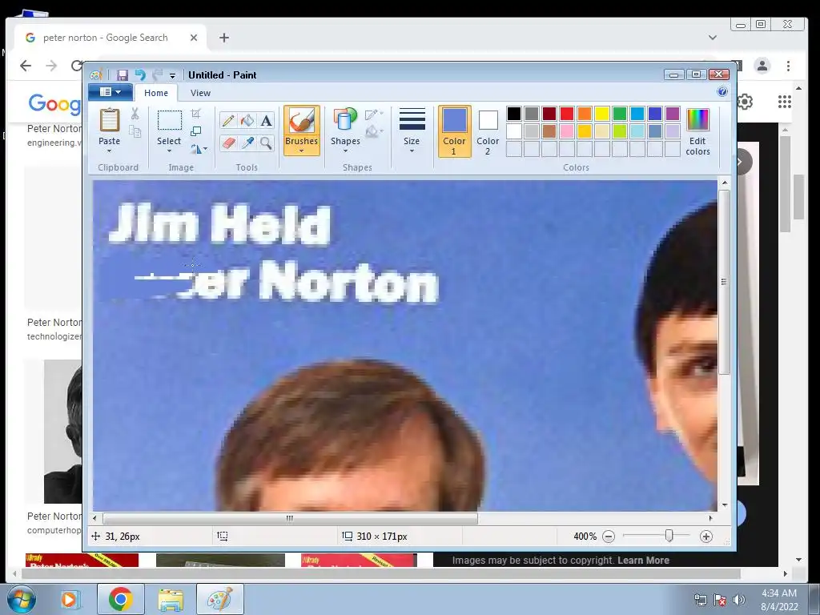Click the Paste clipboard icon

coord(109,120)
